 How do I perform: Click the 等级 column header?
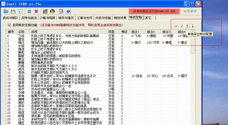tap(124, 32)
